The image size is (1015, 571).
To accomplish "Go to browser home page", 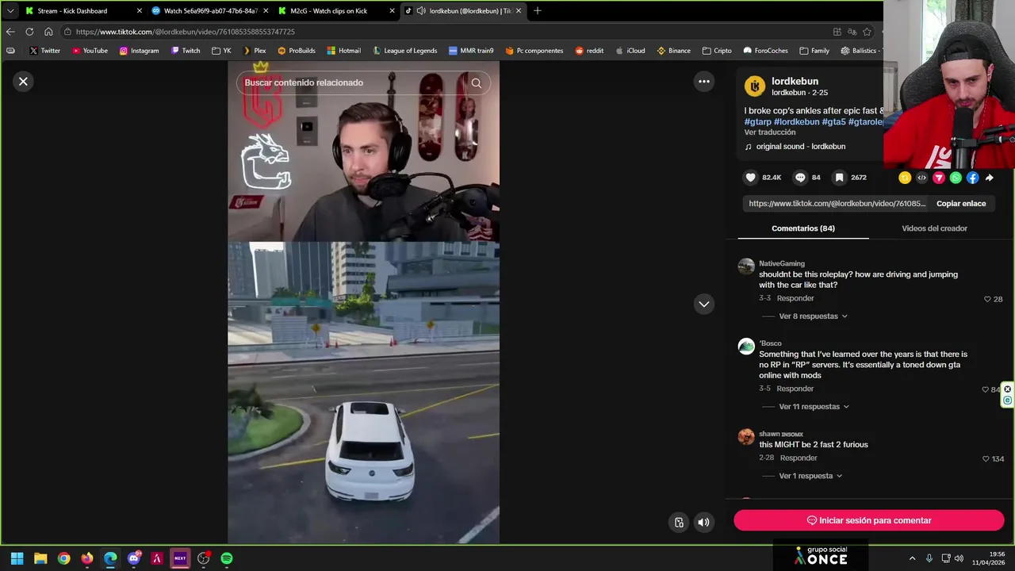I will pyautogui.click(x=48, y=32).
